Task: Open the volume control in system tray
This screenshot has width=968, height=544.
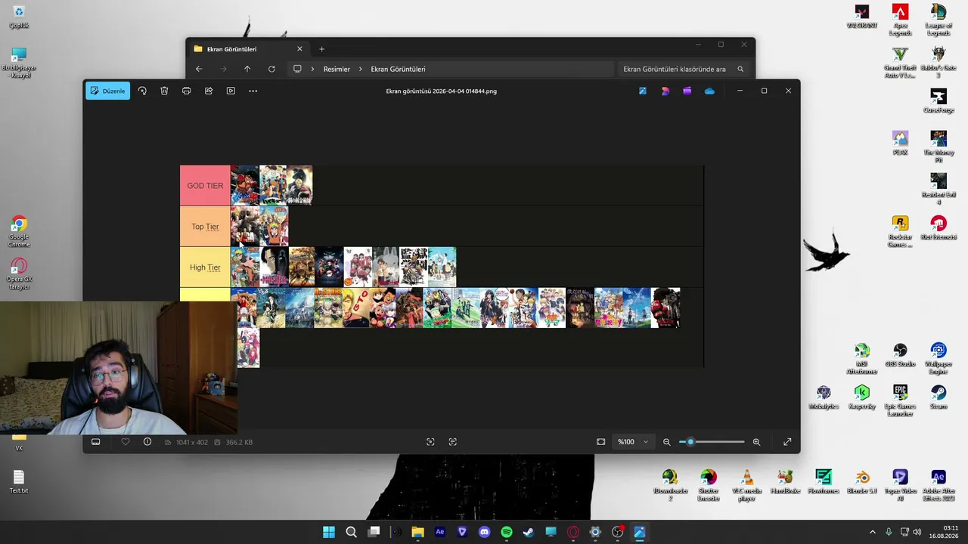Action: click(x=917, y=532)
